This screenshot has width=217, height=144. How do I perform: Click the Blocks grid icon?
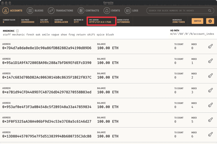[30, 11]
